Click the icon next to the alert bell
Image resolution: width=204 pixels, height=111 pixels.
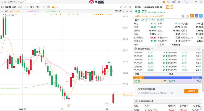187,16
